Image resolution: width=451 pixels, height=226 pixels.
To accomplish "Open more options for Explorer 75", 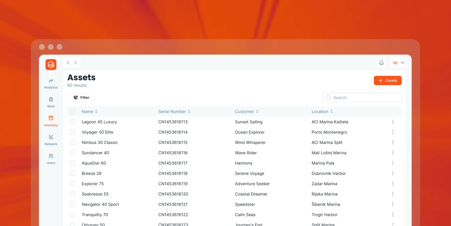I will [393, 183].
